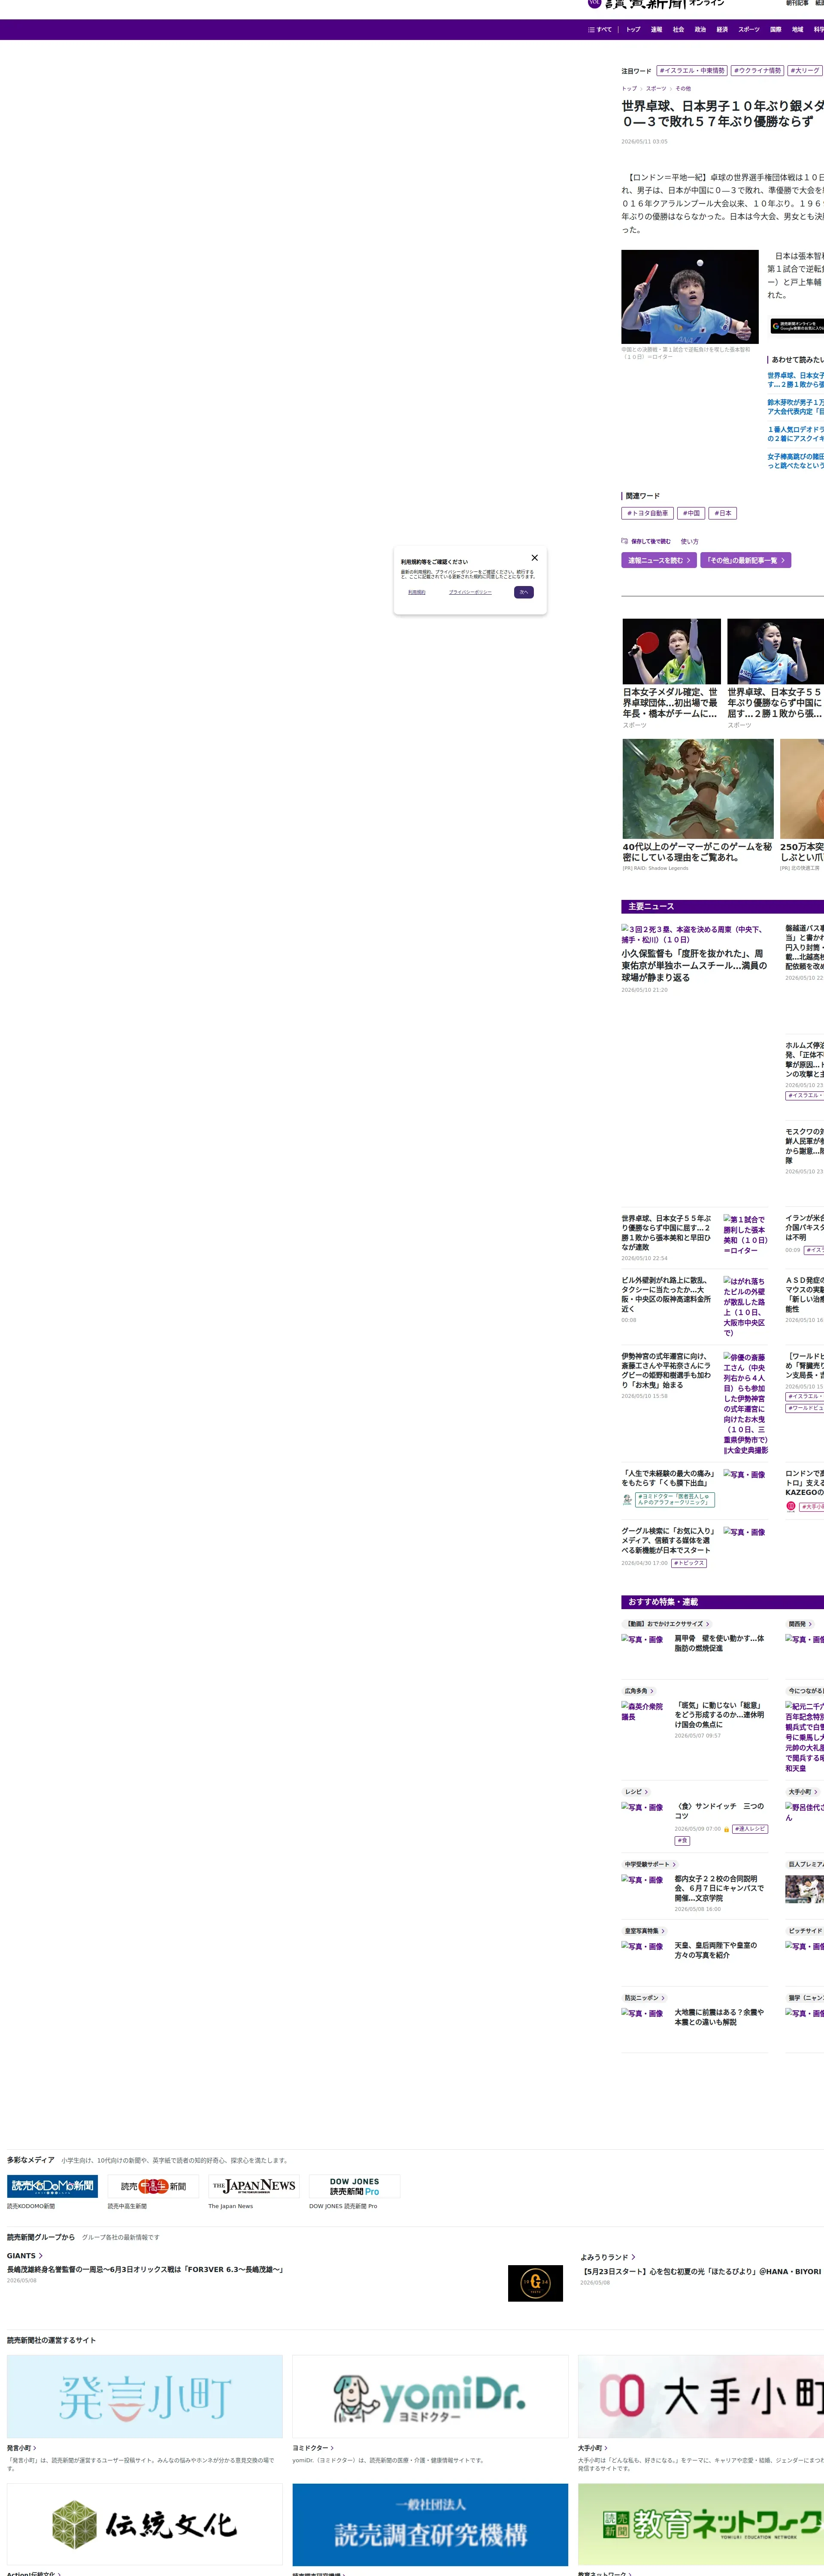Select 国際 in the navigation bar
824x2576 pixels.
point(775,30)
